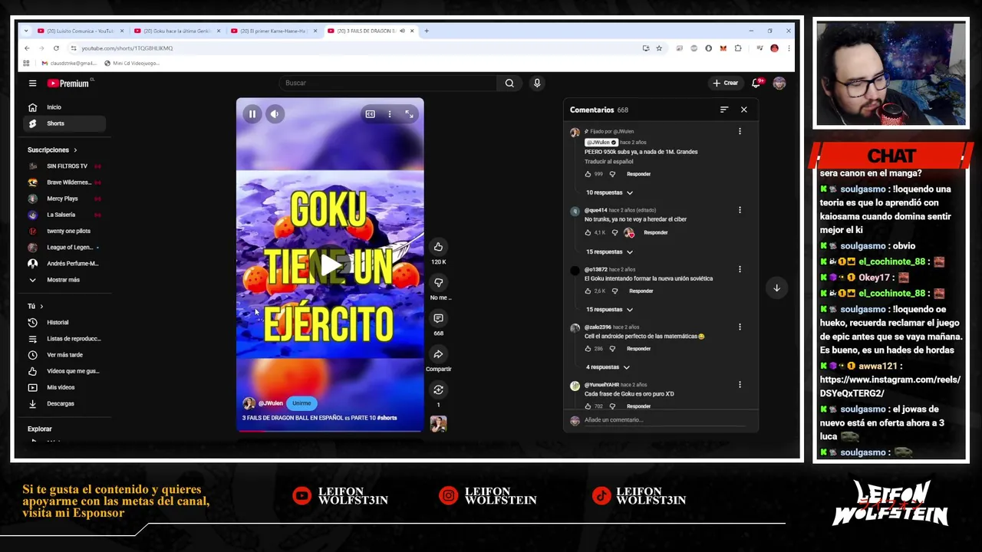Image resolution: width=982 pixels, height=552 pixels.
Task: Open the Short's three-dot options menu
Action: tap(390, 114)
